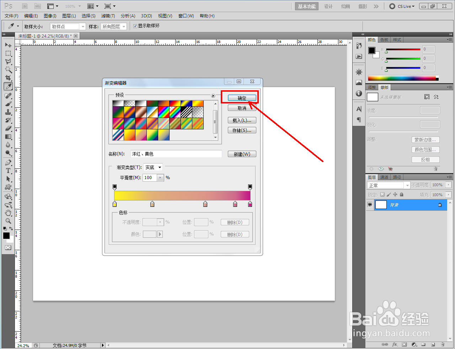Screen dimensions: 455x349
Task: Select the Zoom tool in the toolbox
Action: coord(8,221)
